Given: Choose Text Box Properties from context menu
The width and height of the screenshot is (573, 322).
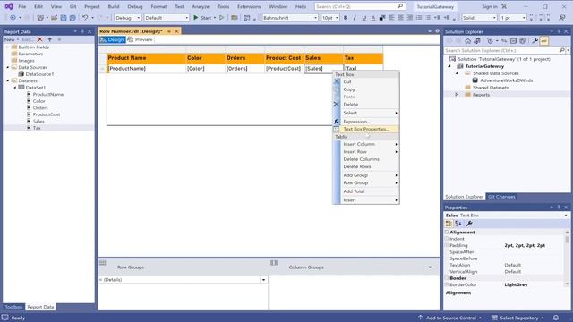Looking at the screenshot, I should 366,129.
